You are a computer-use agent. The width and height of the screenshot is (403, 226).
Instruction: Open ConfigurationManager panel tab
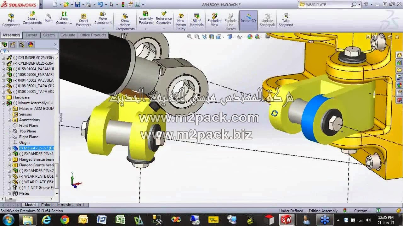click(x=22, y=45)
